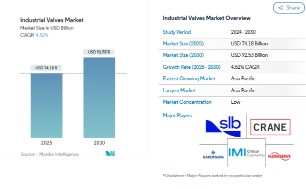Click the USD 74.18 B bar label

coord(46,68)
